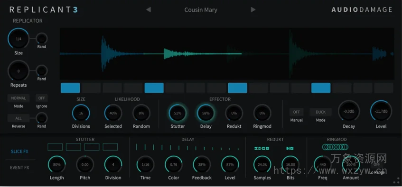Click the AUDIODAMAGE logo
Screen dimensions: 402x187
click(362, 10)
